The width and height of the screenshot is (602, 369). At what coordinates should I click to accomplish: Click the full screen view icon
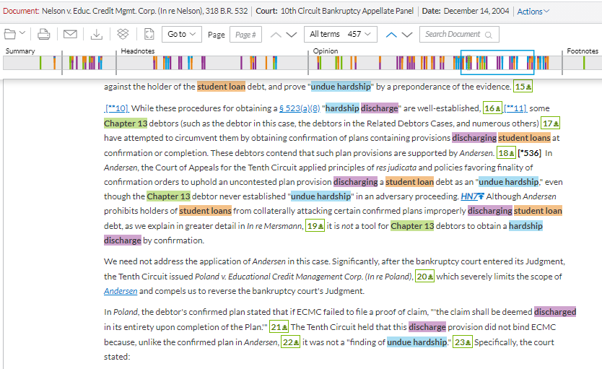pos(149,35)
